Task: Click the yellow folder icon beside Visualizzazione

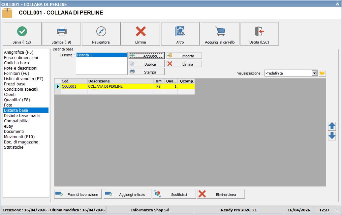Action: coord(322,73)
